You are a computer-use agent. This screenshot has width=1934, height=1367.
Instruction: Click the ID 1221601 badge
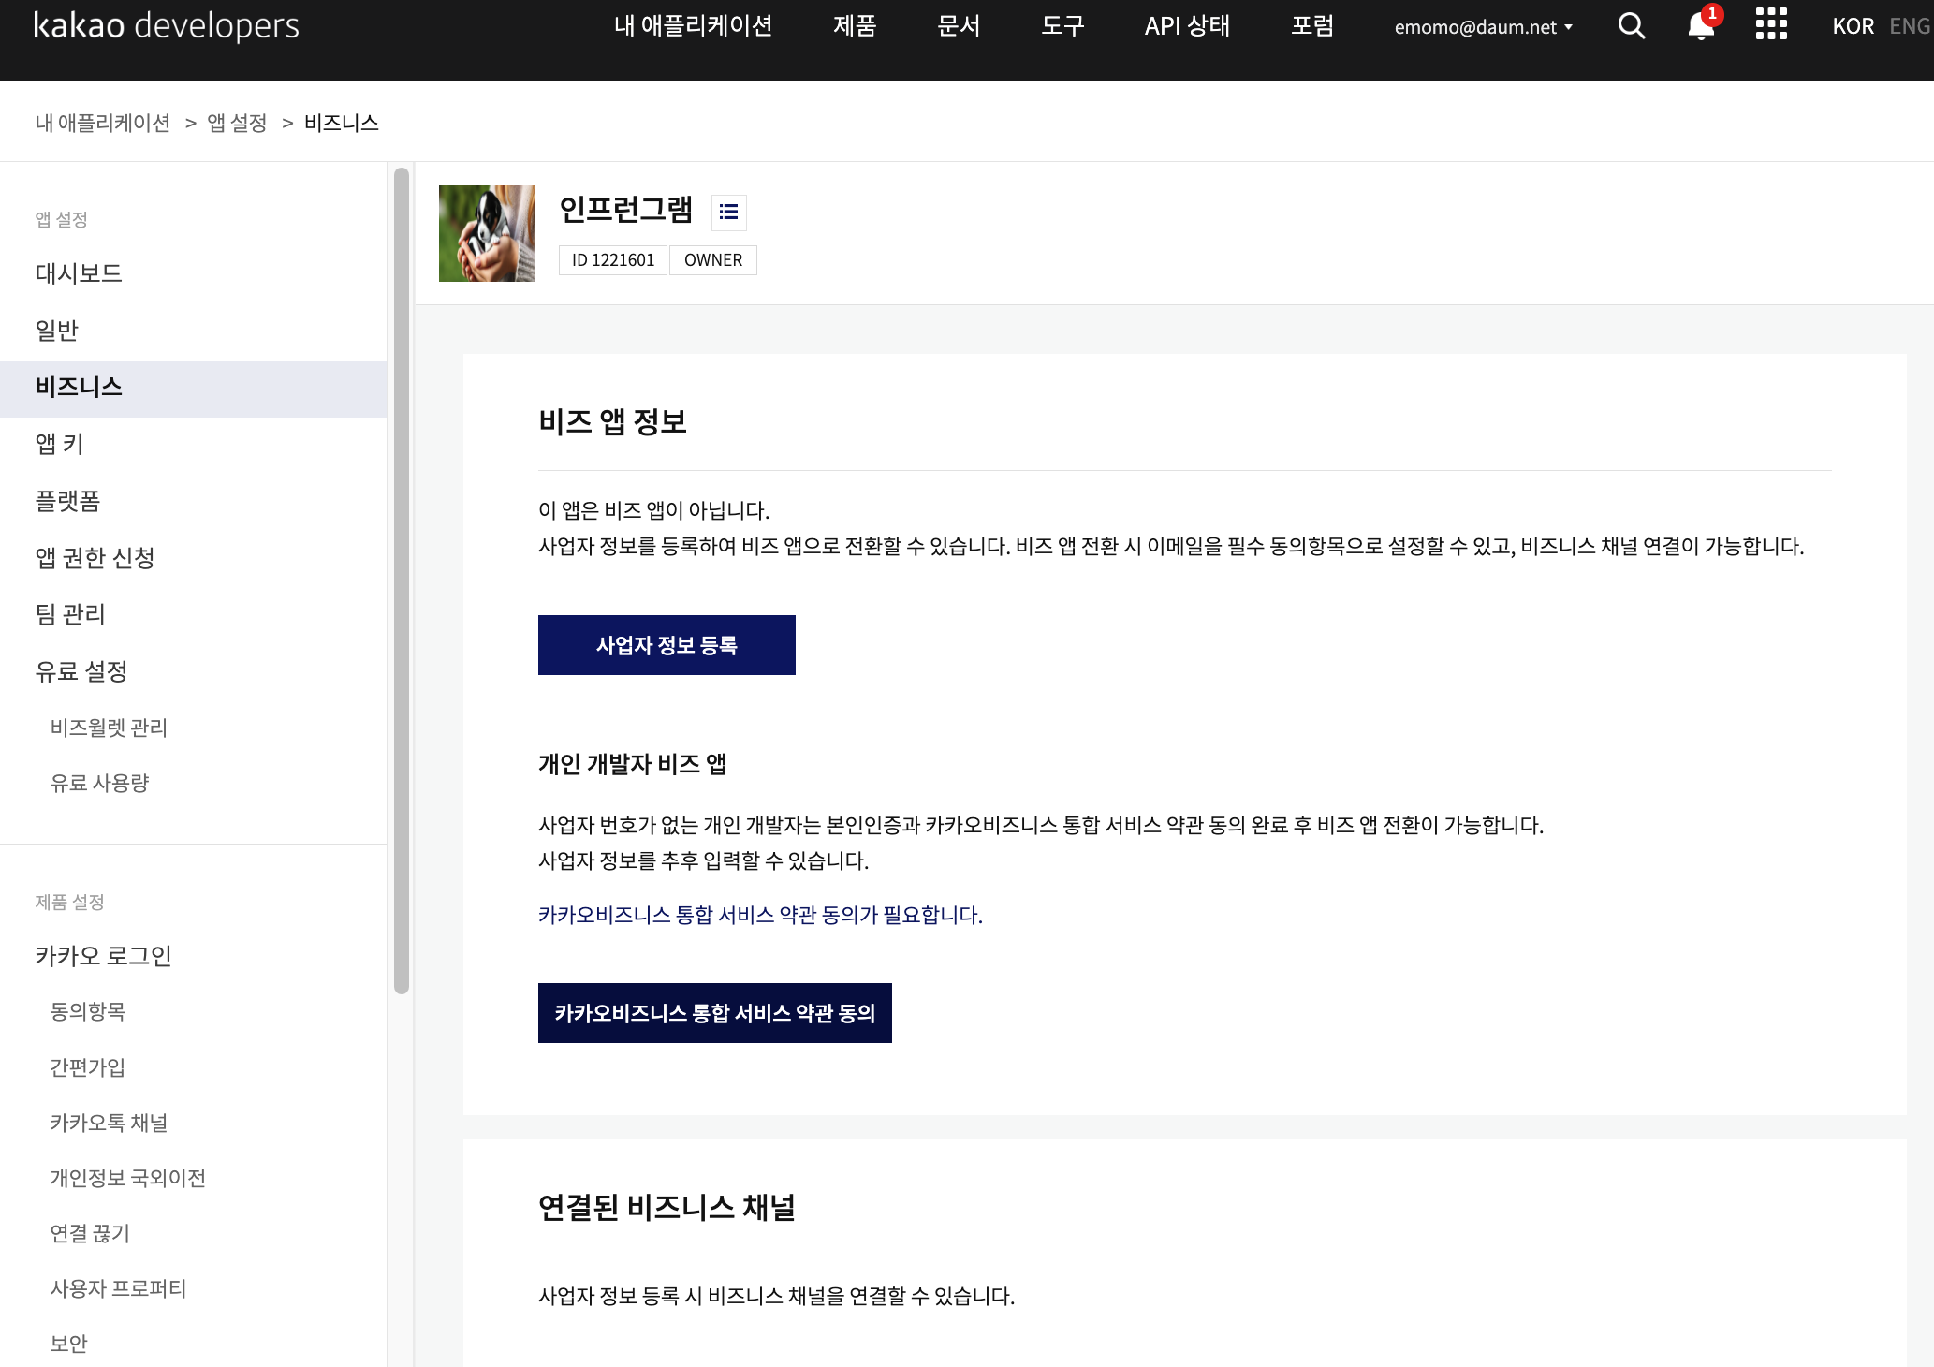[613, 260]
